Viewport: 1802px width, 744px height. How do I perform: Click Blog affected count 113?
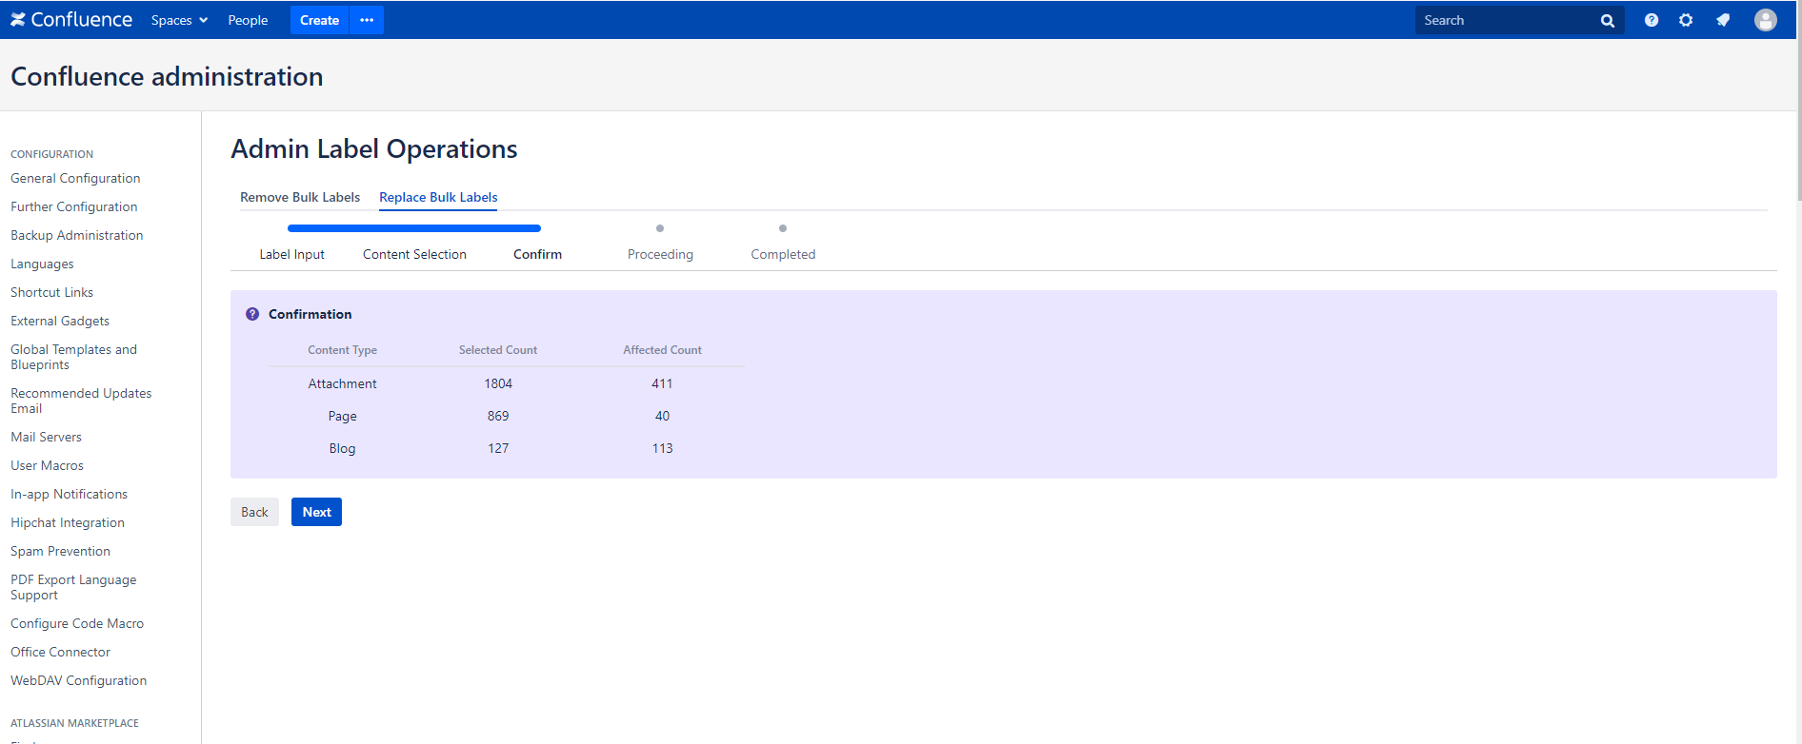coord(662,448)
